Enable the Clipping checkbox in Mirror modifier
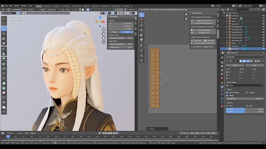The height and width of the screenshot is (149, 266). [x=247, y=93]
